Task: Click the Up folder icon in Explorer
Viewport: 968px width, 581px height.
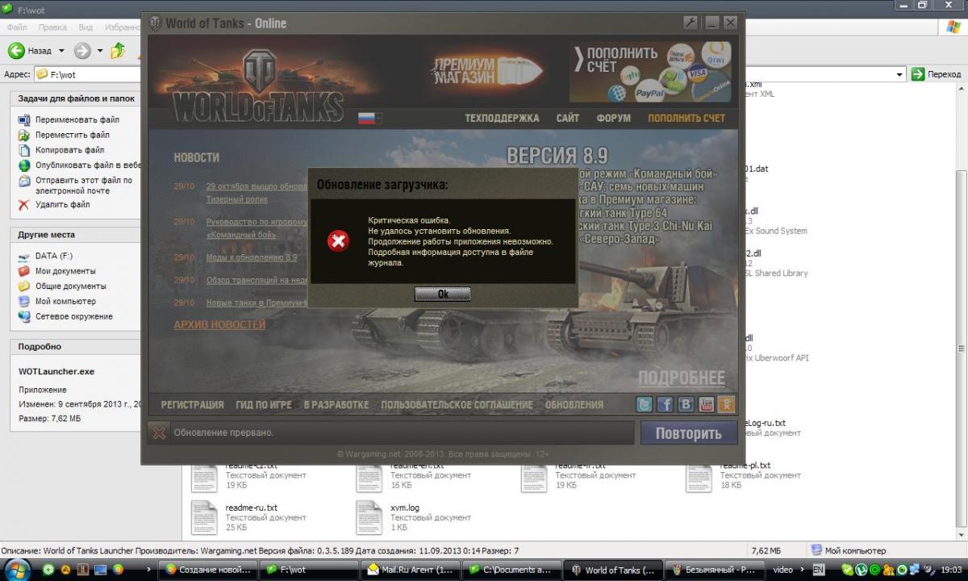Action: tap(119, 51)
